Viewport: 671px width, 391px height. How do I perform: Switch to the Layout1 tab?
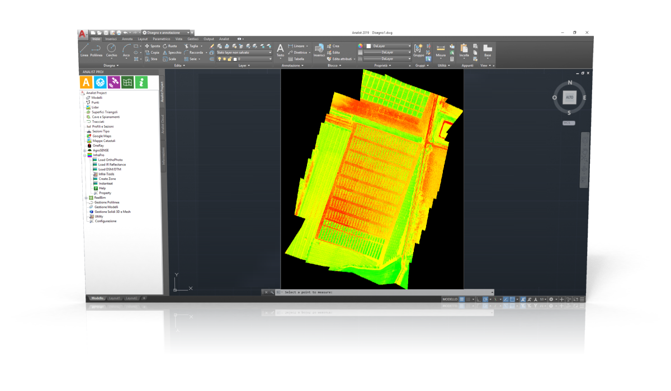(x=115, y=298)
